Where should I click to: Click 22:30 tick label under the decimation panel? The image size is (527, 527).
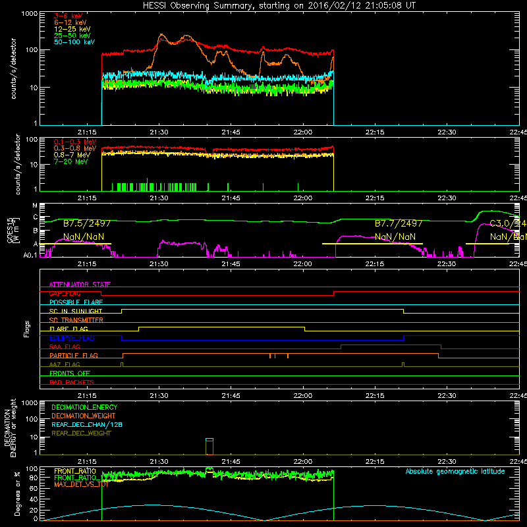click(447, 462)
